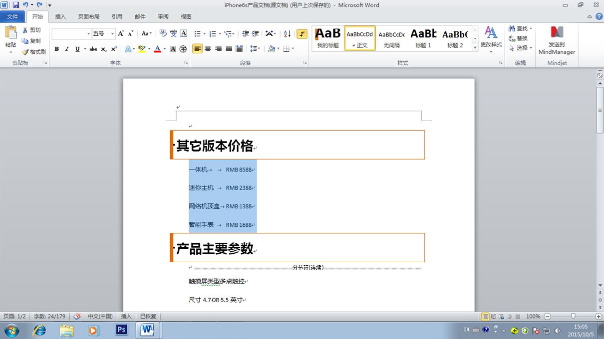Viewport: 604px width, 339px height.
Task: Click the Sort A-Z icon
Action: point(287,33)
